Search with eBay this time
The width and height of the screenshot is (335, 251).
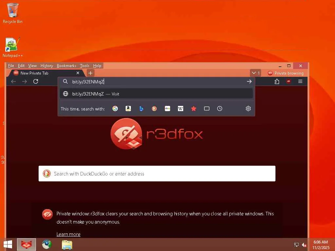[x=167, y=109]
